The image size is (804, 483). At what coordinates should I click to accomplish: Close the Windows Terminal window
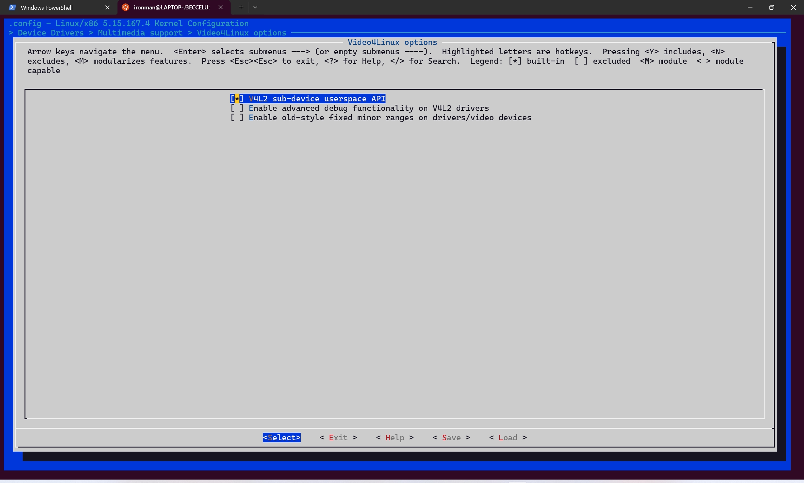pyautogui.click(x=793, y=7)
